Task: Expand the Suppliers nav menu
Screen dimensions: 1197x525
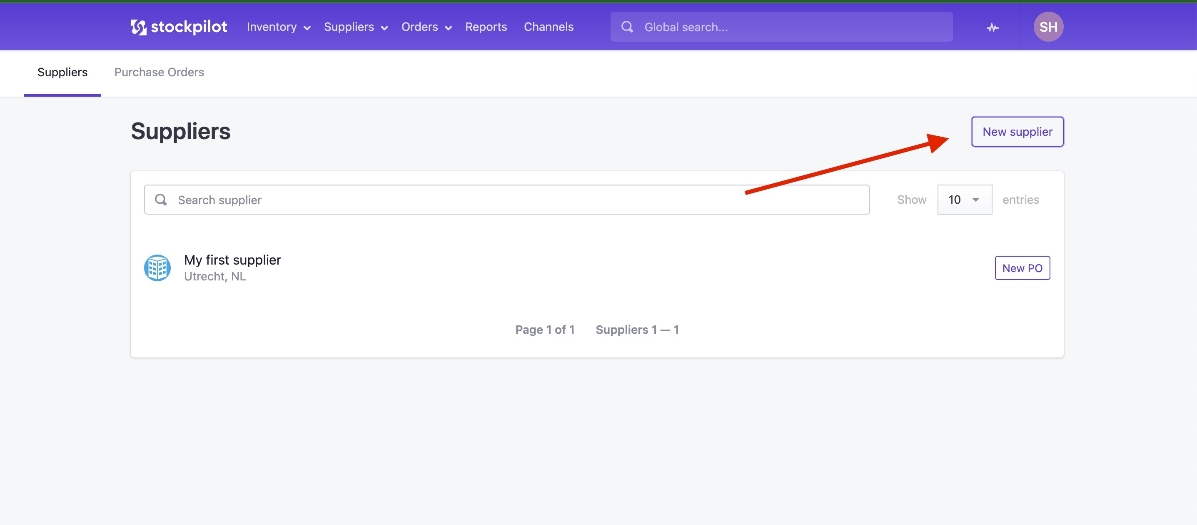Action: point(356,27)
